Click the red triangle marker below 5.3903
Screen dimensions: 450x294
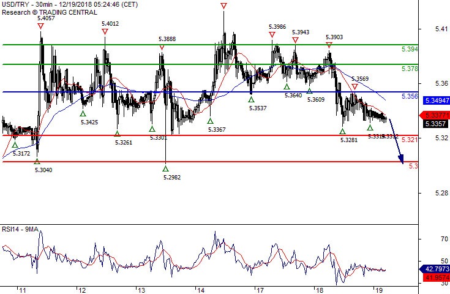(x=329, y=45)
